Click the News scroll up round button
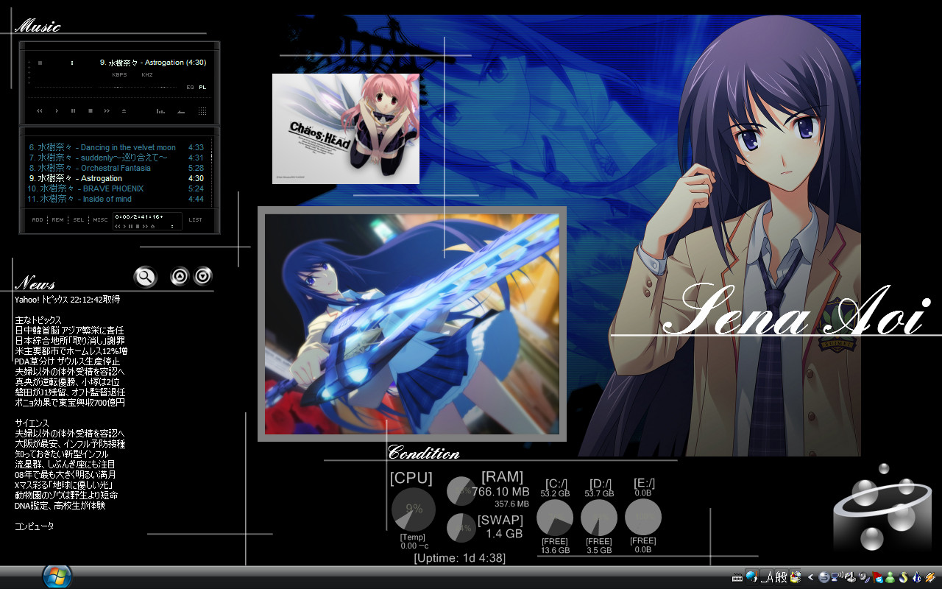This screenshot has height=589, width=942. [180, 277]
